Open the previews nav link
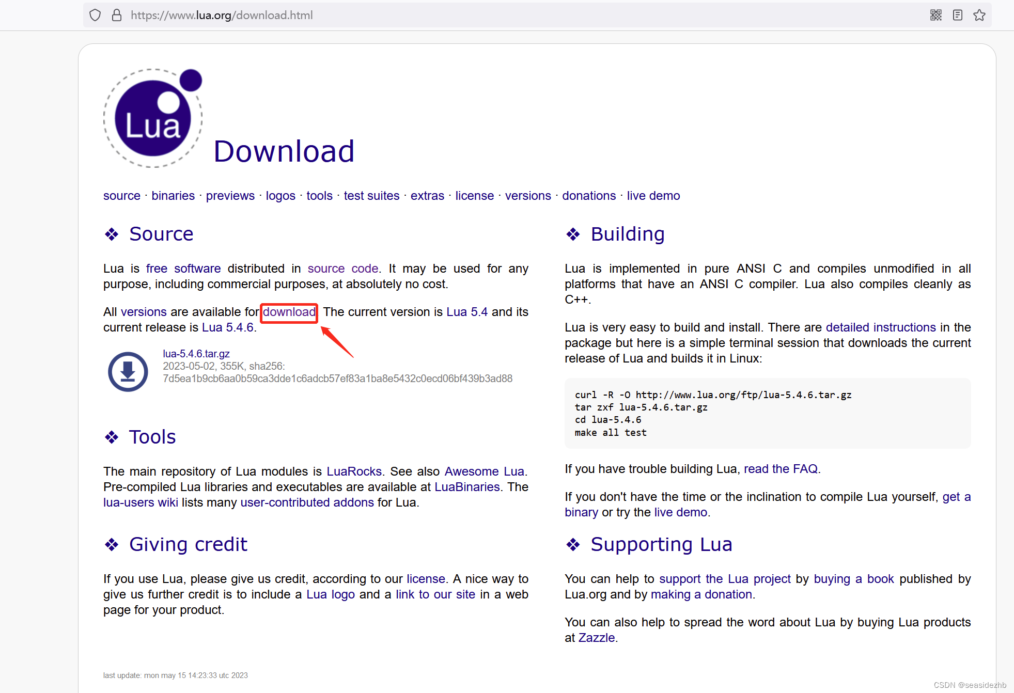Image resolution: width=1014 pixels, height=693 pixels. pos(230,196)
